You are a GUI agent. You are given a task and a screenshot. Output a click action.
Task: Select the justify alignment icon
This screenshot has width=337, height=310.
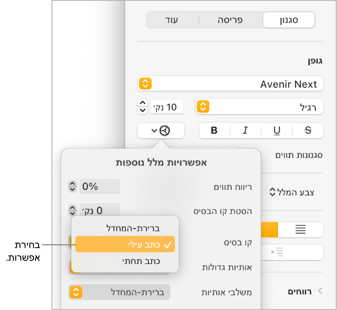[x=301, y=229]
